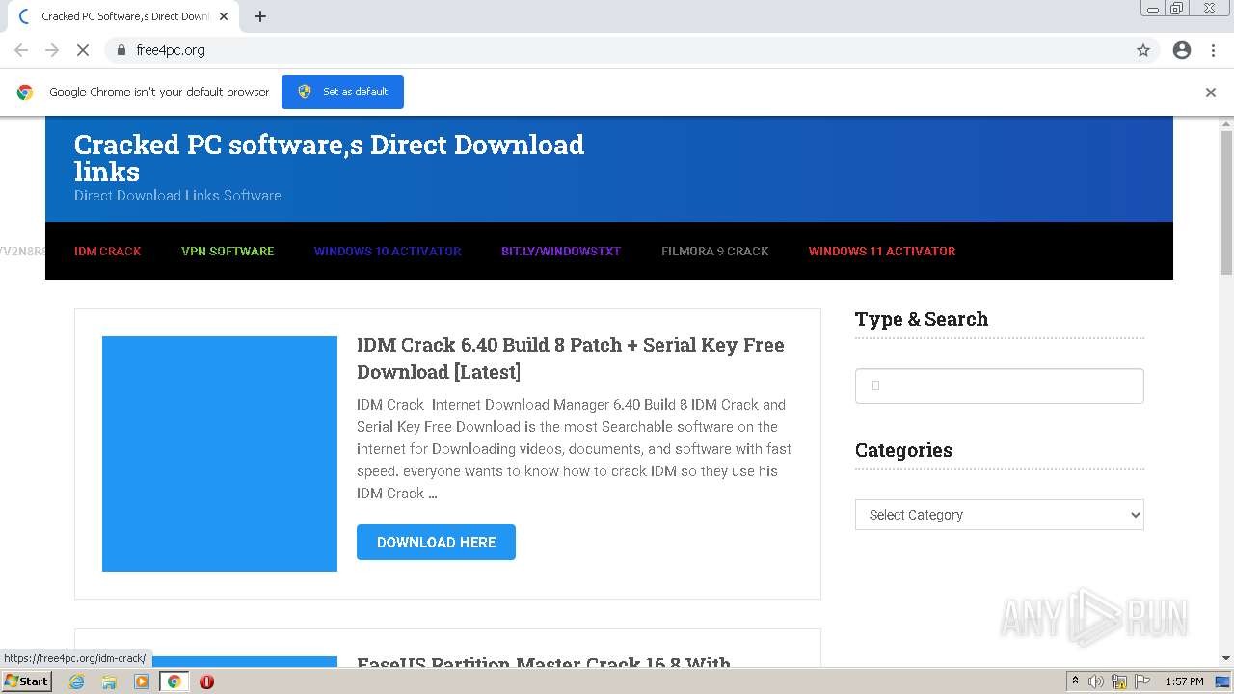Screen dimensions: 1234x694
Task: View site lock security info
Action: pyautogui.click(x=121, y=50)
